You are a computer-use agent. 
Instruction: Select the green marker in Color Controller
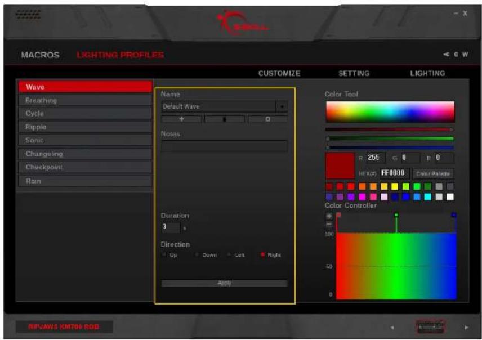coord(396,215)
